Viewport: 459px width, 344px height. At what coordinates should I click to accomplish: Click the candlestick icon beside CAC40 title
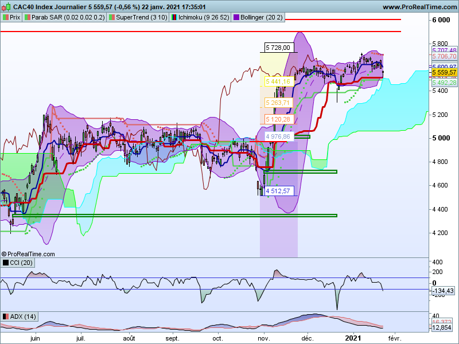[6, 6]
